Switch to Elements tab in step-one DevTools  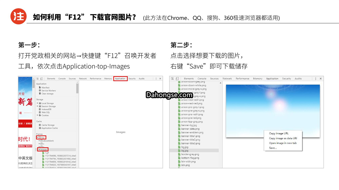click(x=51, y=79)
